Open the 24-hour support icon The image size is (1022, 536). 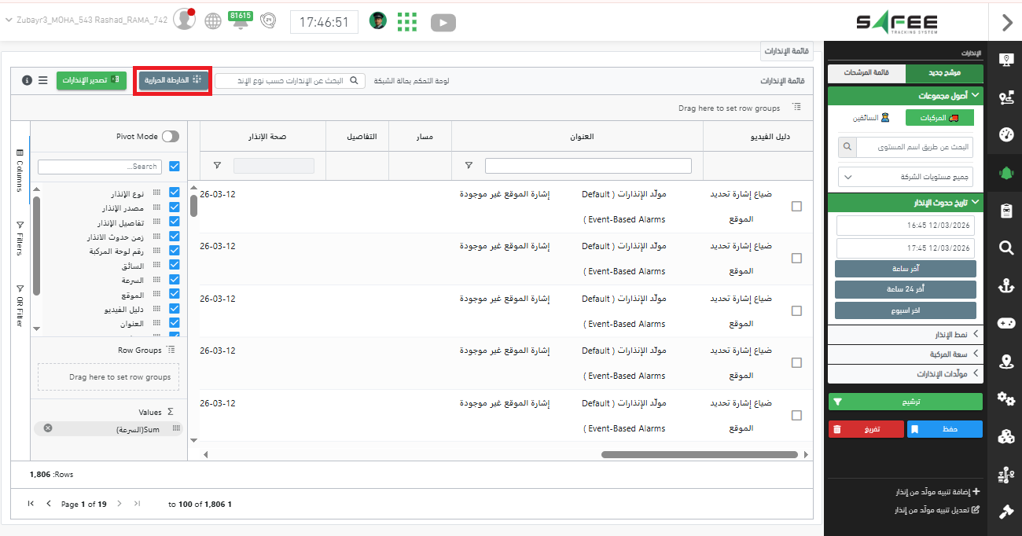(x=269, y=22)
